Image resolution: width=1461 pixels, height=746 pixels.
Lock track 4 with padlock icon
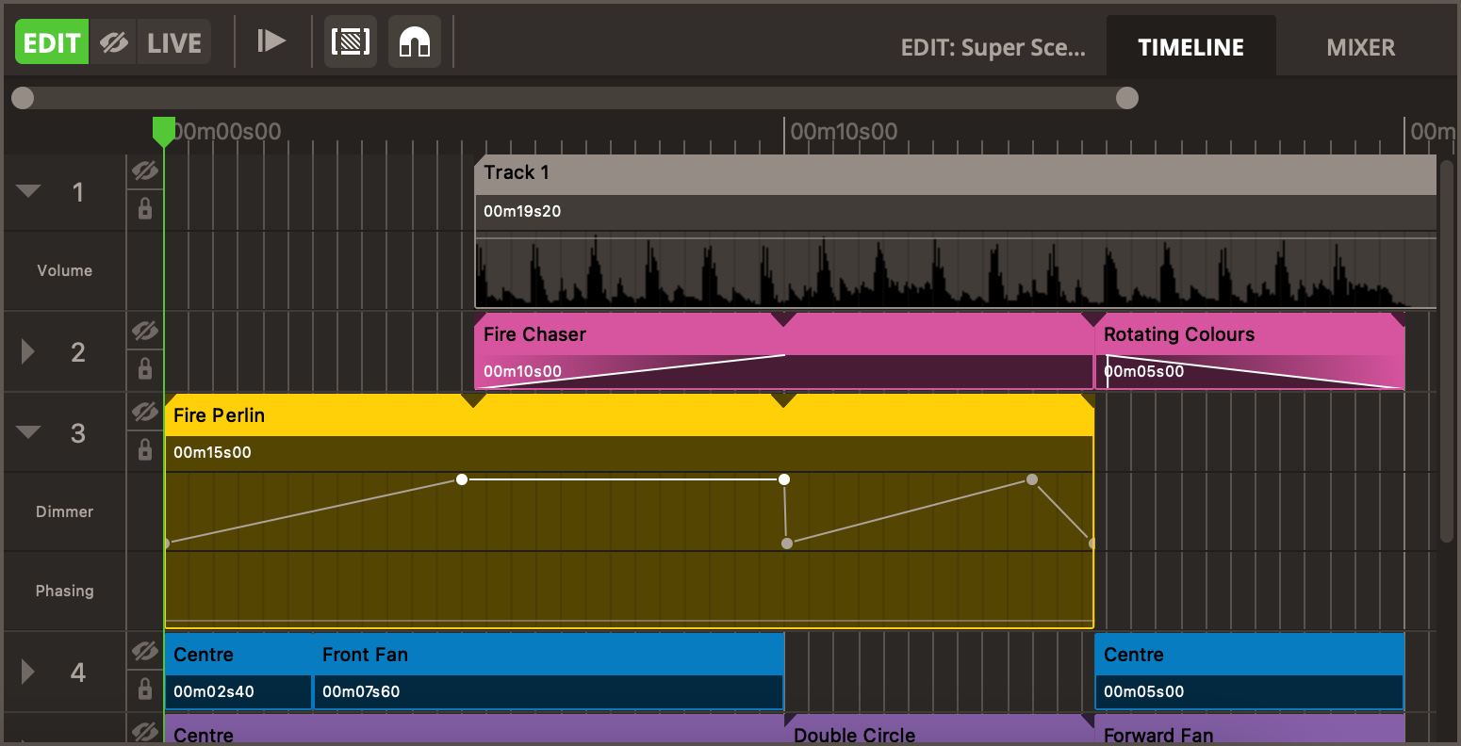coord(145,689)
